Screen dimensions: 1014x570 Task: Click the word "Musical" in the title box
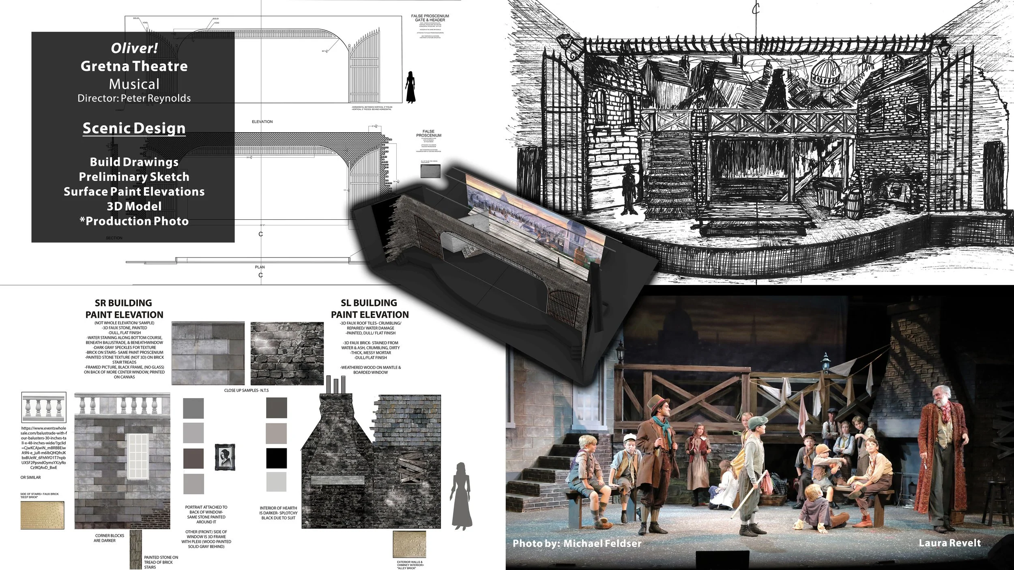pos(134,84)
